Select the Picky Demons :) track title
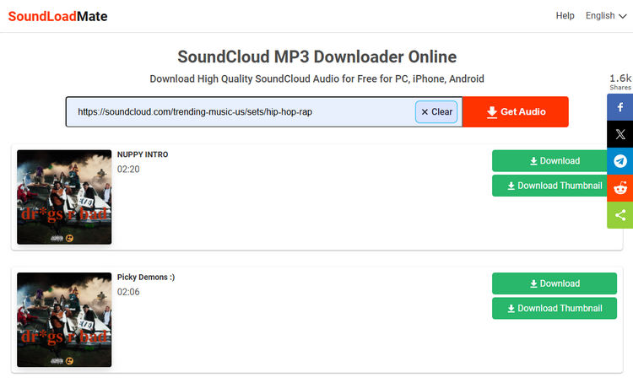This screenshot has height=383, width=633. point(146,278)
